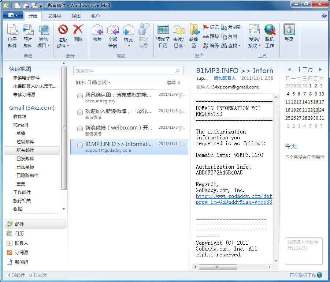Go to next month in calendar
Viewport: 330px width, 282px height.
coord(320,69)
